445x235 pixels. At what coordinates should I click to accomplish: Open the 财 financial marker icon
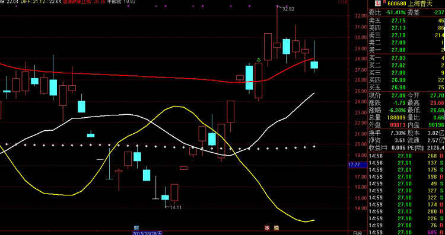tap(136, 228)
